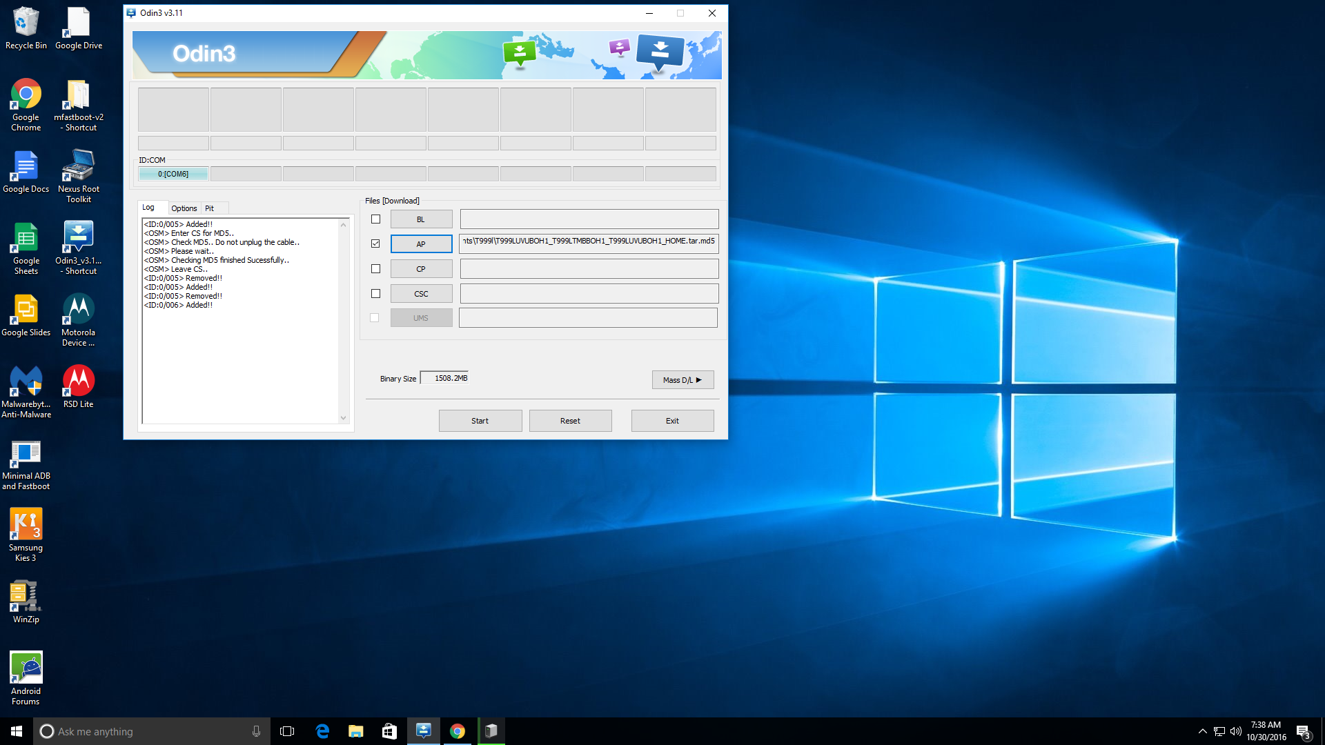Click the CSC file browse button
Viewport: 1325px width, 745px height.
[x=421, y=294]
